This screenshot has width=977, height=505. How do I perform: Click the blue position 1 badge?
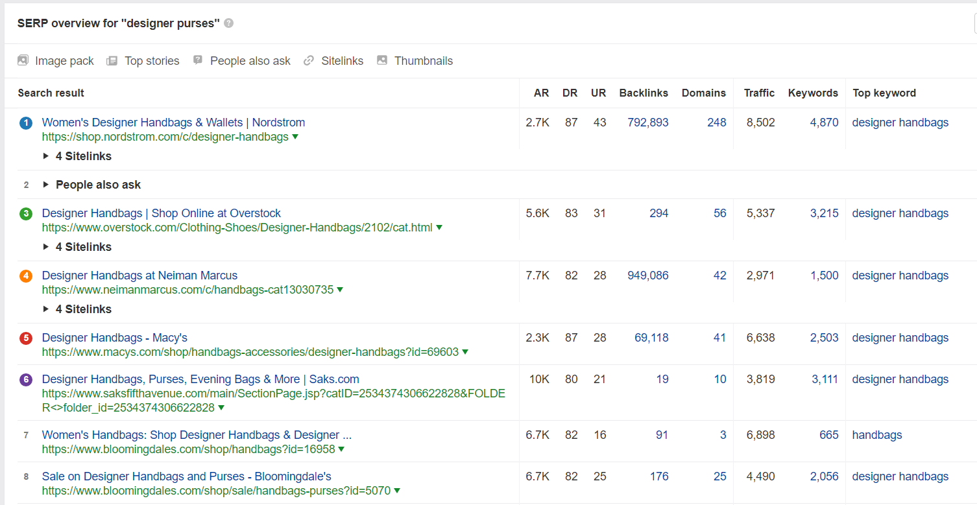tap(26, 123)
